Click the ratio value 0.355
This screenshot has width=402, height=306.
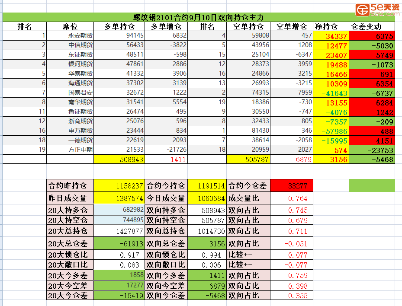click(292, 295)
